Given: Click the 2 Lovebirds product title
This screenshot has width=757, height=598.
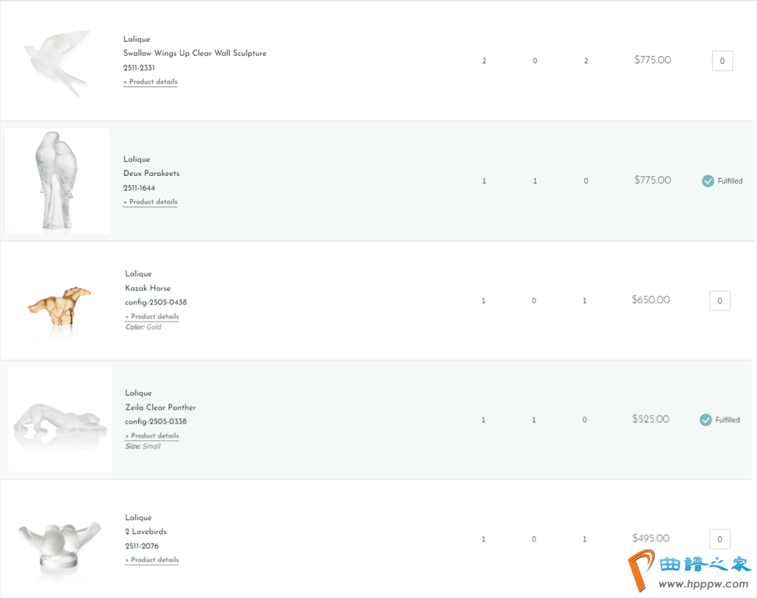Looking at the screenshot, I should pyautogui.click(x=146, y=531).
